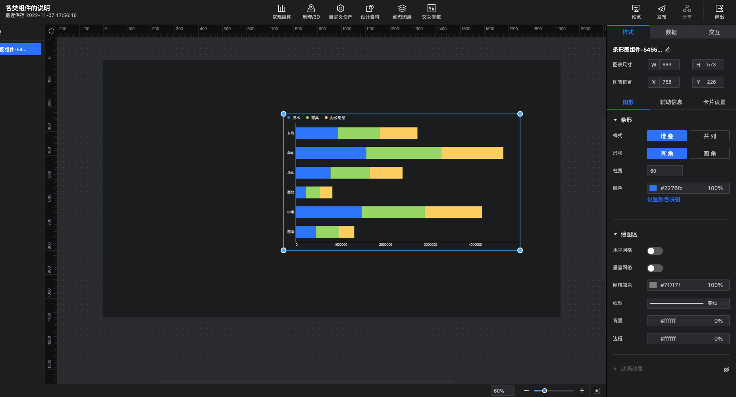Select the 直角 square corner shape
The image size is (736, 397).
667,153
